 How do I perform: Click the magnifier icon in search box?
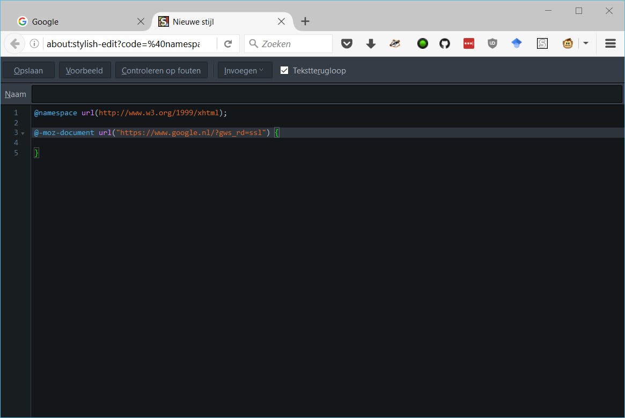pos(254,43)
